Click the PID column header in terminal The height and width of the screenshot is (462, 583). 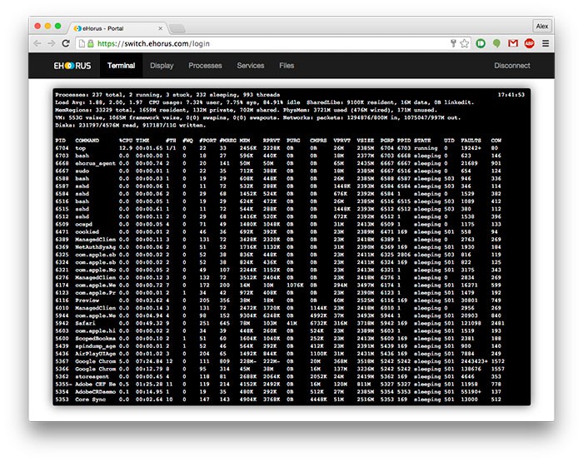tap(60, 141)
